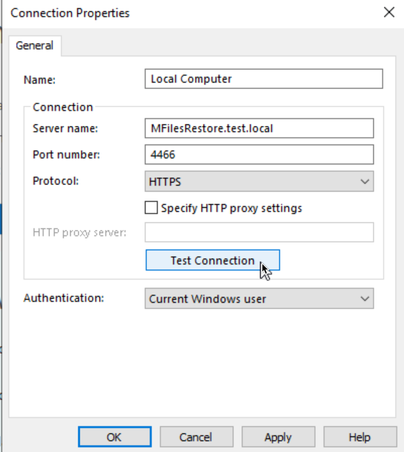Screen dimensions: 404x452
Task: Cancel the connection changes
Action: [196, 437]
